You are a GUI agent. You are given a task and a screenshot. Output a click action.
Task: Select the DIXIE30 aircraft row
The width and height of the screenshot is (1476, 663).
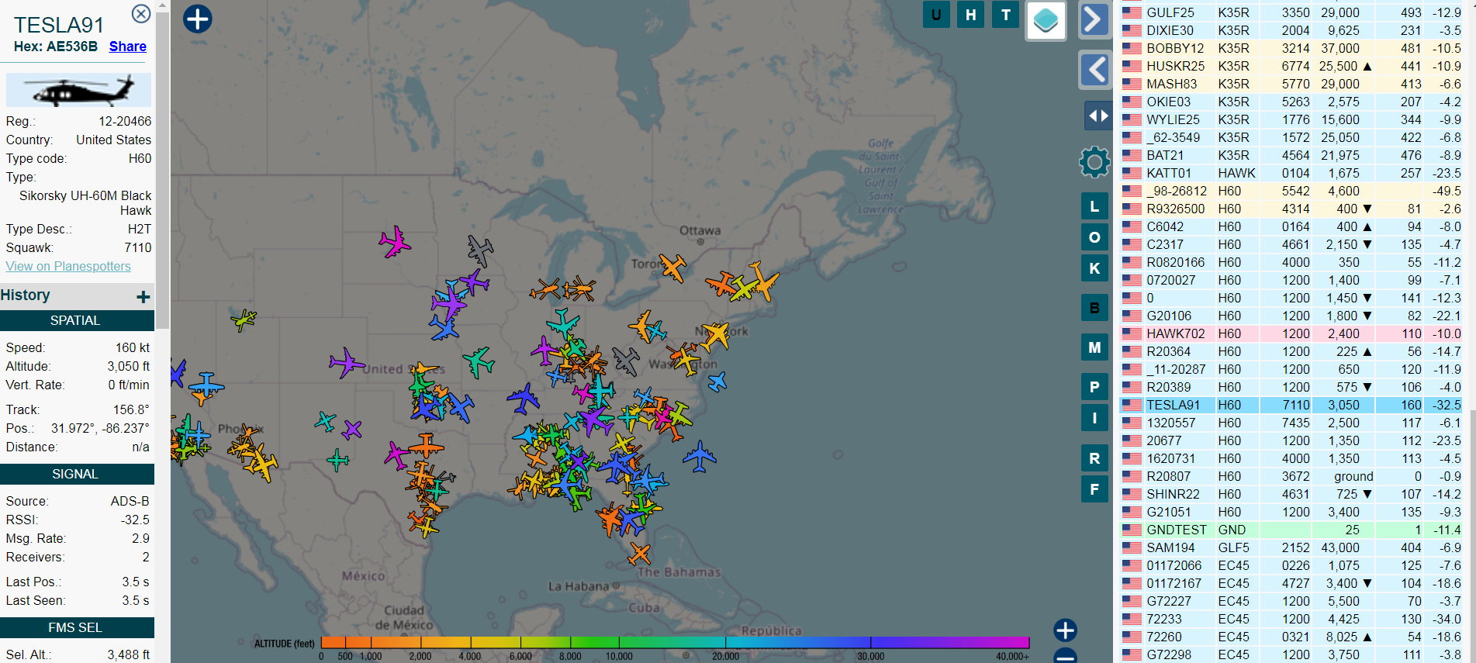1291,30
